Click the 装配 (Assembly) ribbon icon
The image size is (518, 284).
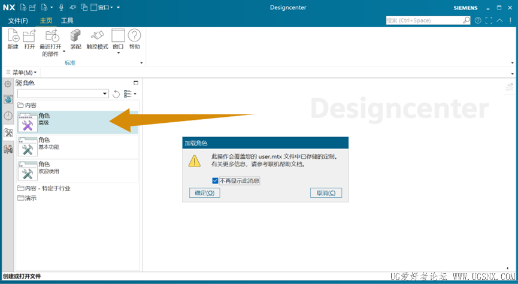[x=75, y=39]
